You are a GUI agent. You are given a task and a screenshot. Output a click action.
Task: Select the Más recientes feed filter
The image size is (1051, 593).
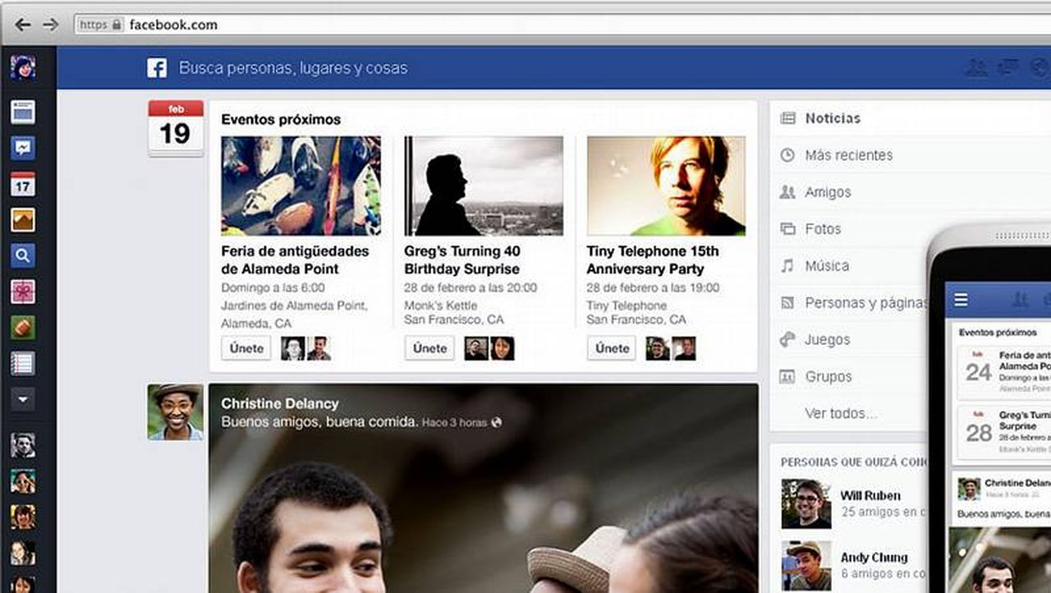(848, 155)
